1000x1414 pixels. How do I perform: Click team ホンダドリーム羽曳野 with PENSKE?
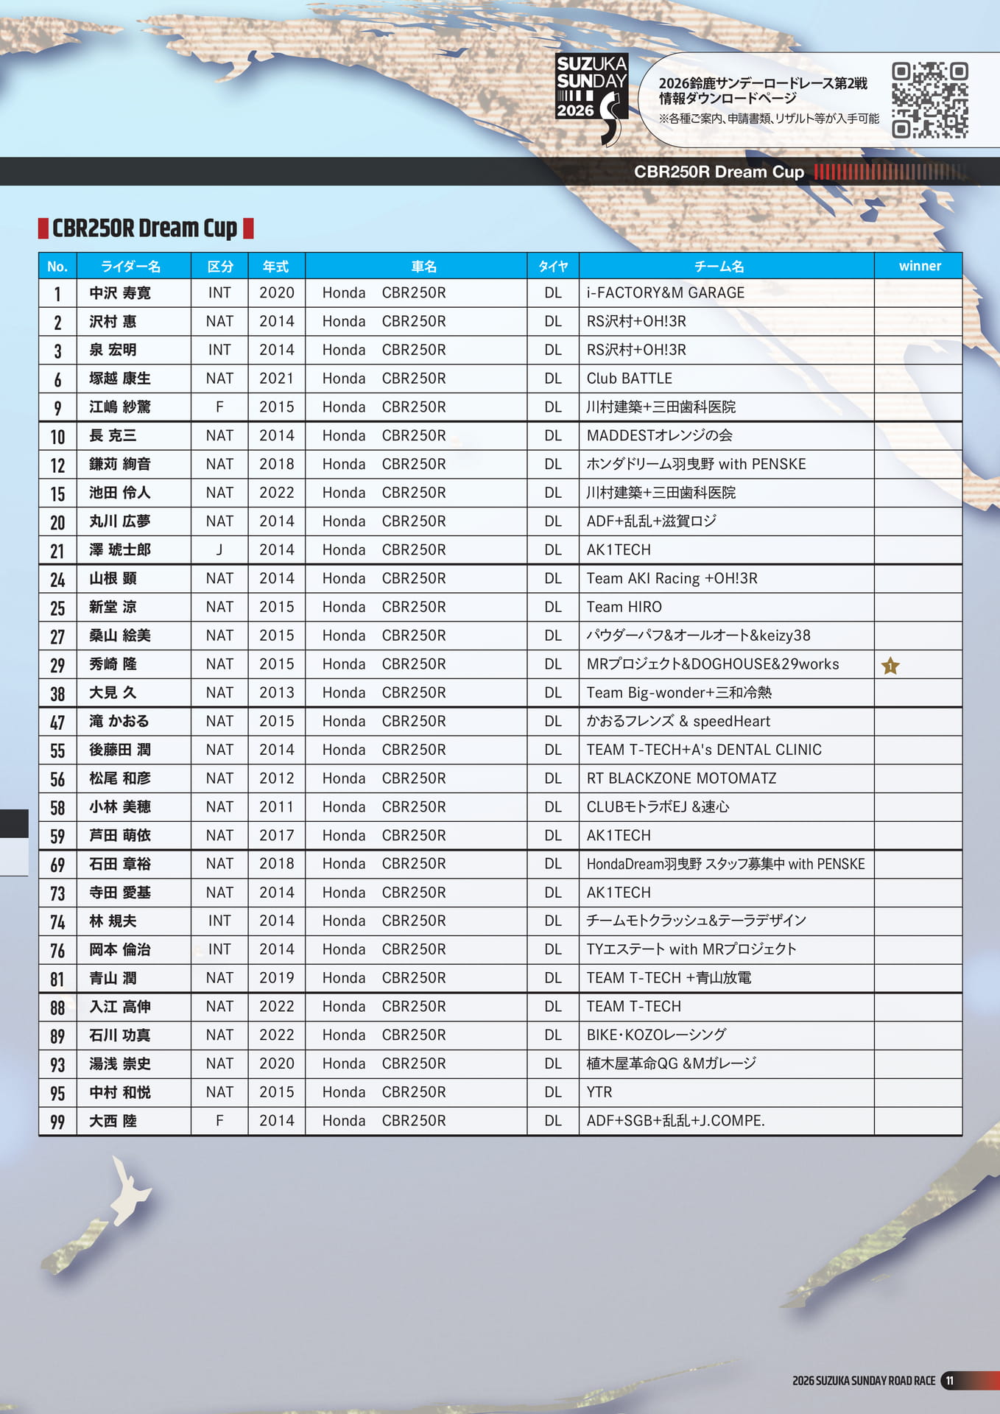click(696, 465)
